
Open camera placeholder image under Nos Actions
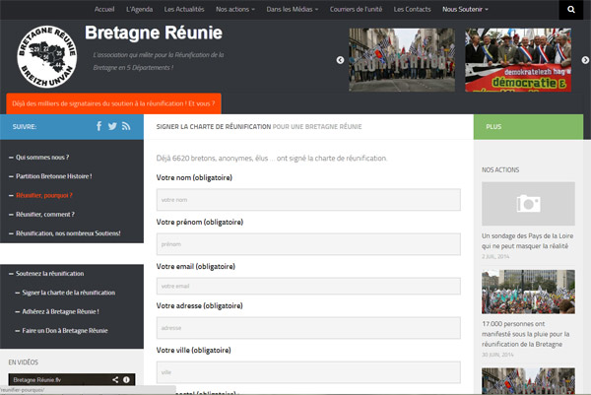528,204
